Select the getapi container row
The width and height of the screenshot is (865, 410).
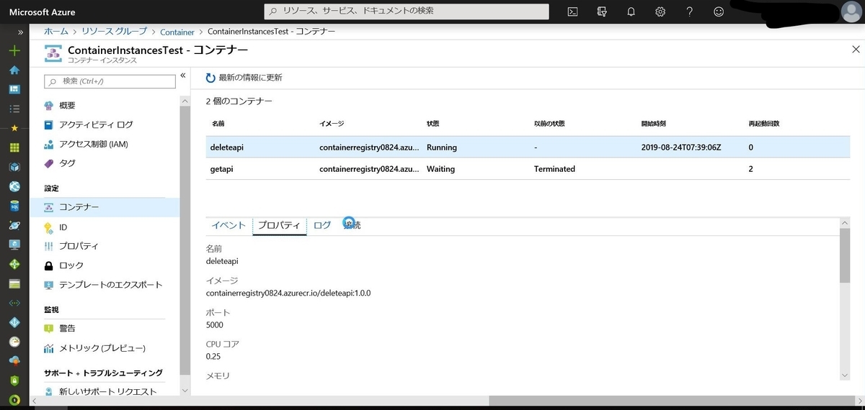(x=528, y=169)
